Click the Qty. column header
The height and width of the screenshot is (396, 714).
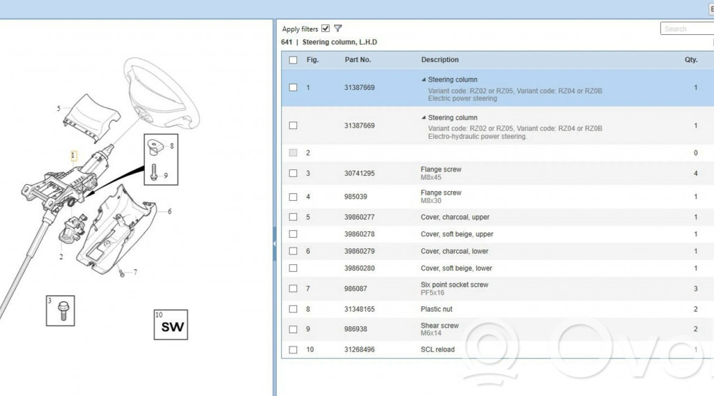pyautogui.click(x=690, y=60)
